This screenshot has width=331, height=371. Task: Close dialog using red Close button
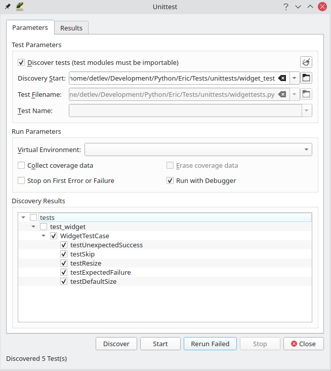[x=303, y=344]
